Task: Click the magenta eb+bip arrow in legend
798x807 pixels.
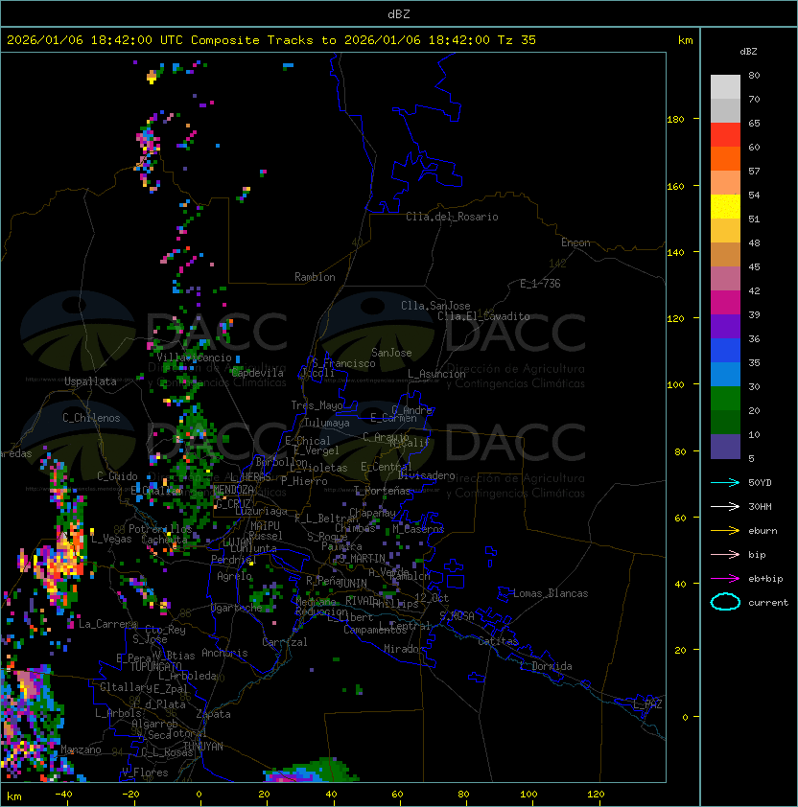Action: click(725, 579)
